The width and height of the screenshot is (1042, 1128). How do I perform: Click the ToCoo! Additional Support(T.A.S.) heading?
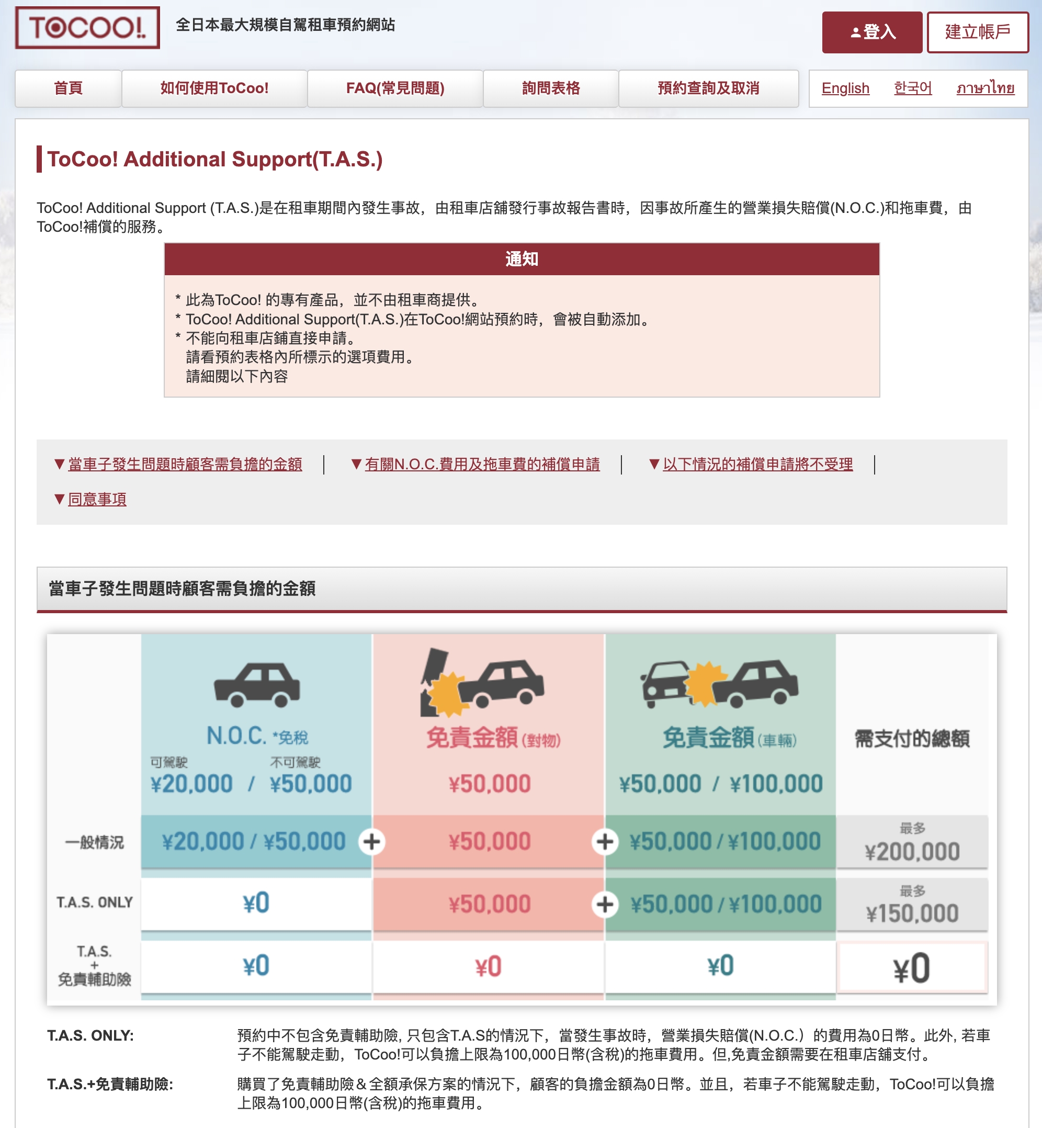tap(215, 159)
